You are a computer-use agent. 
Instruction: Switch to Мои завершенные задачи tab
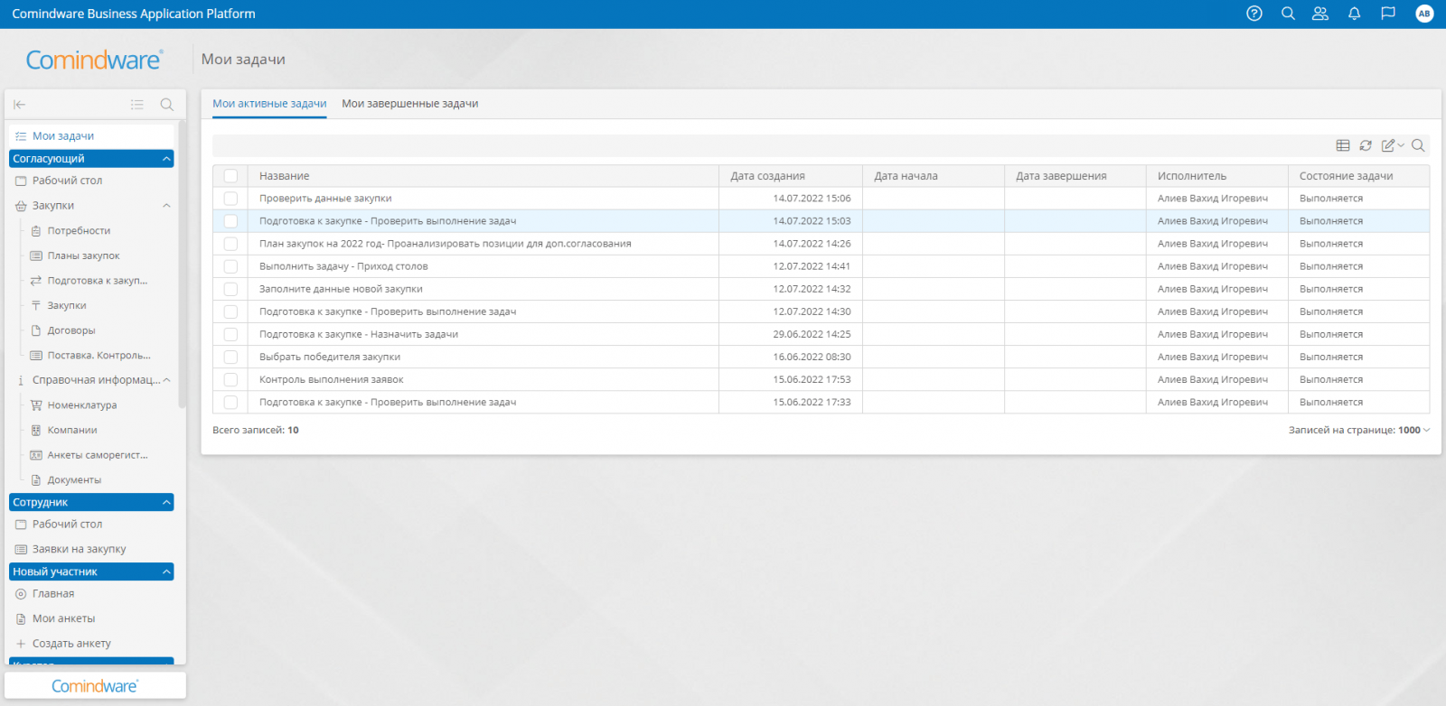pos(409,104)
